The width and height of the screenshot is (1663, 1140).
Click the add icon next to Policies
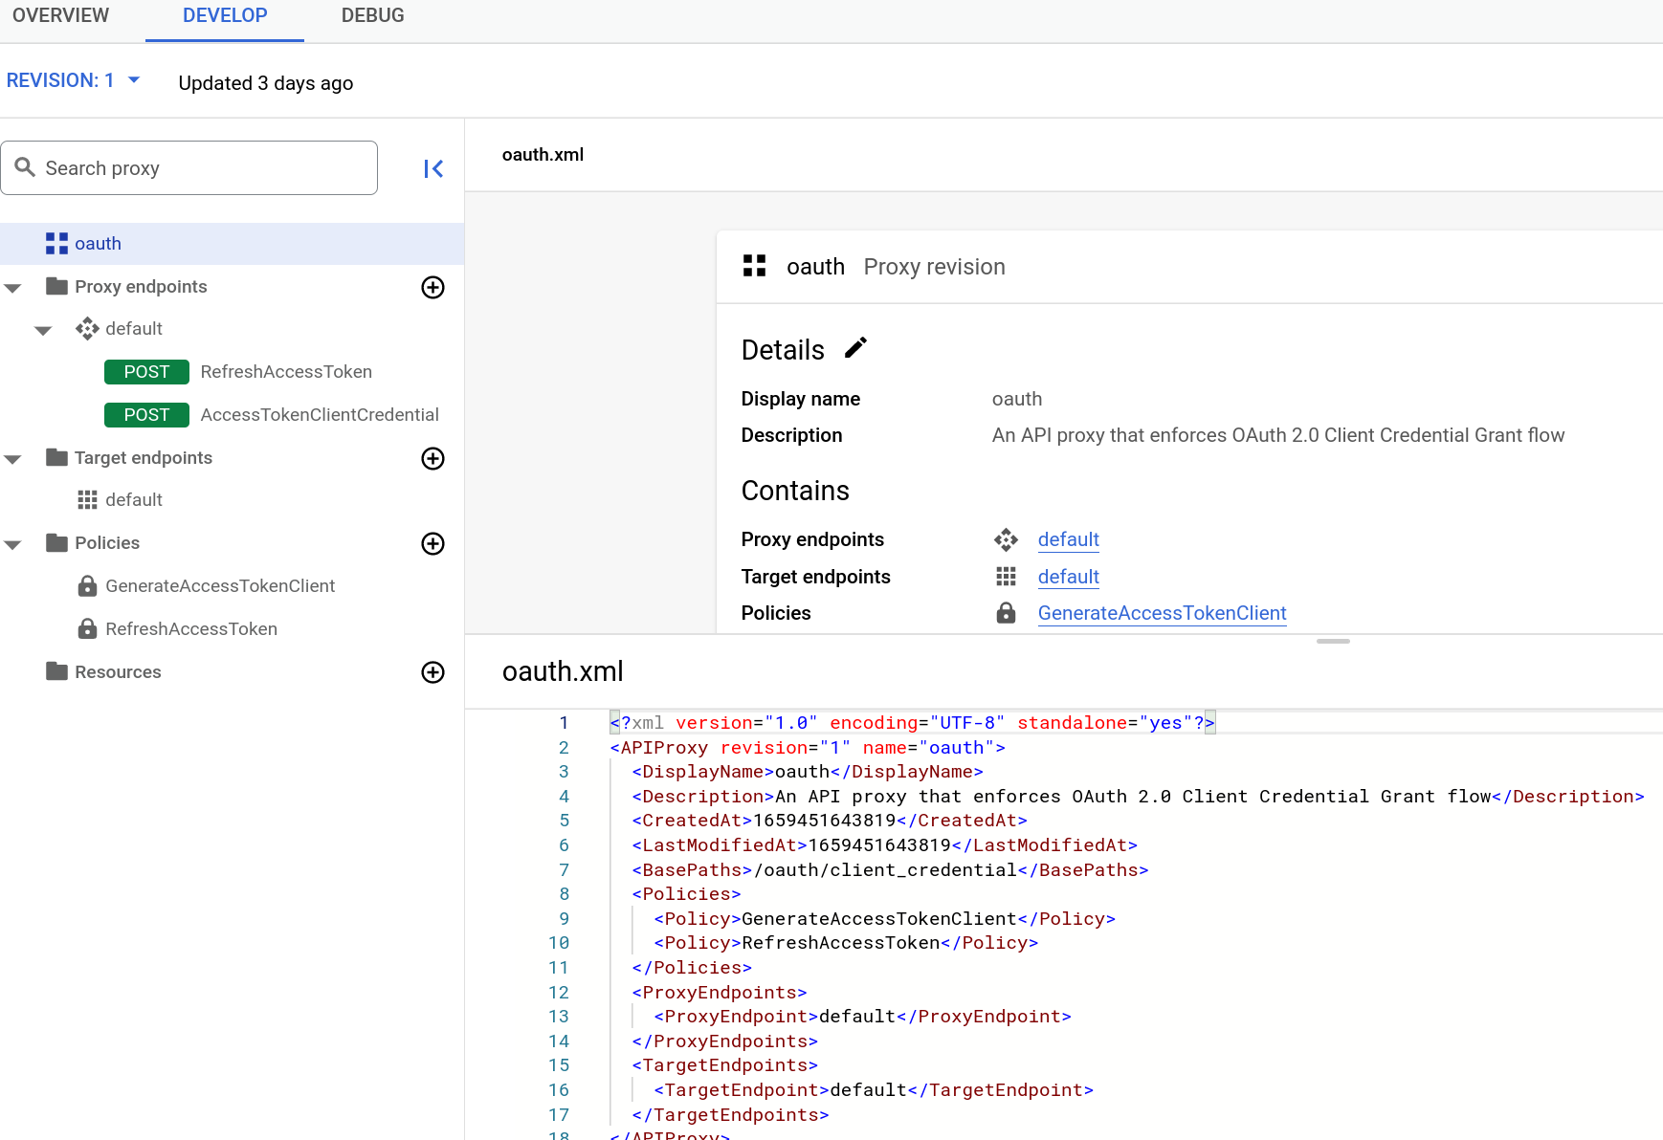point(432,543)
